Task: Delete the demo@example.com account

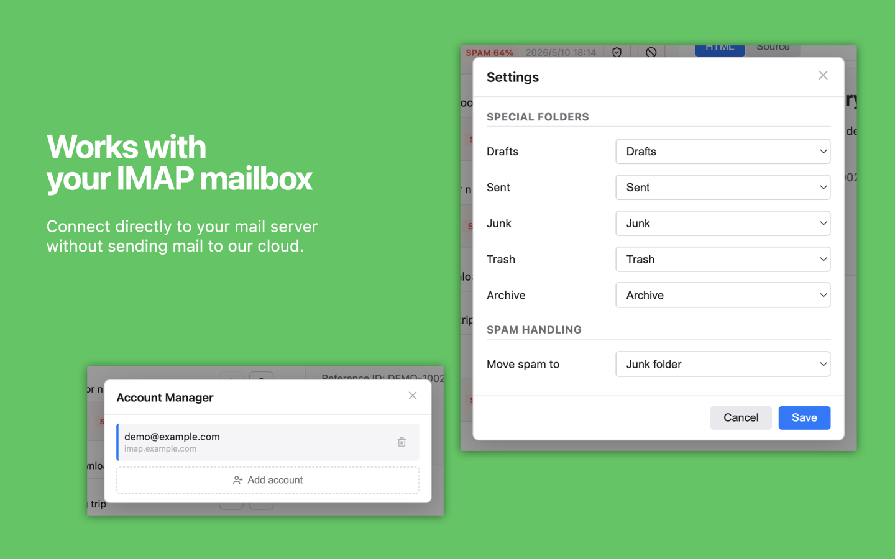Action: (402, 442)
